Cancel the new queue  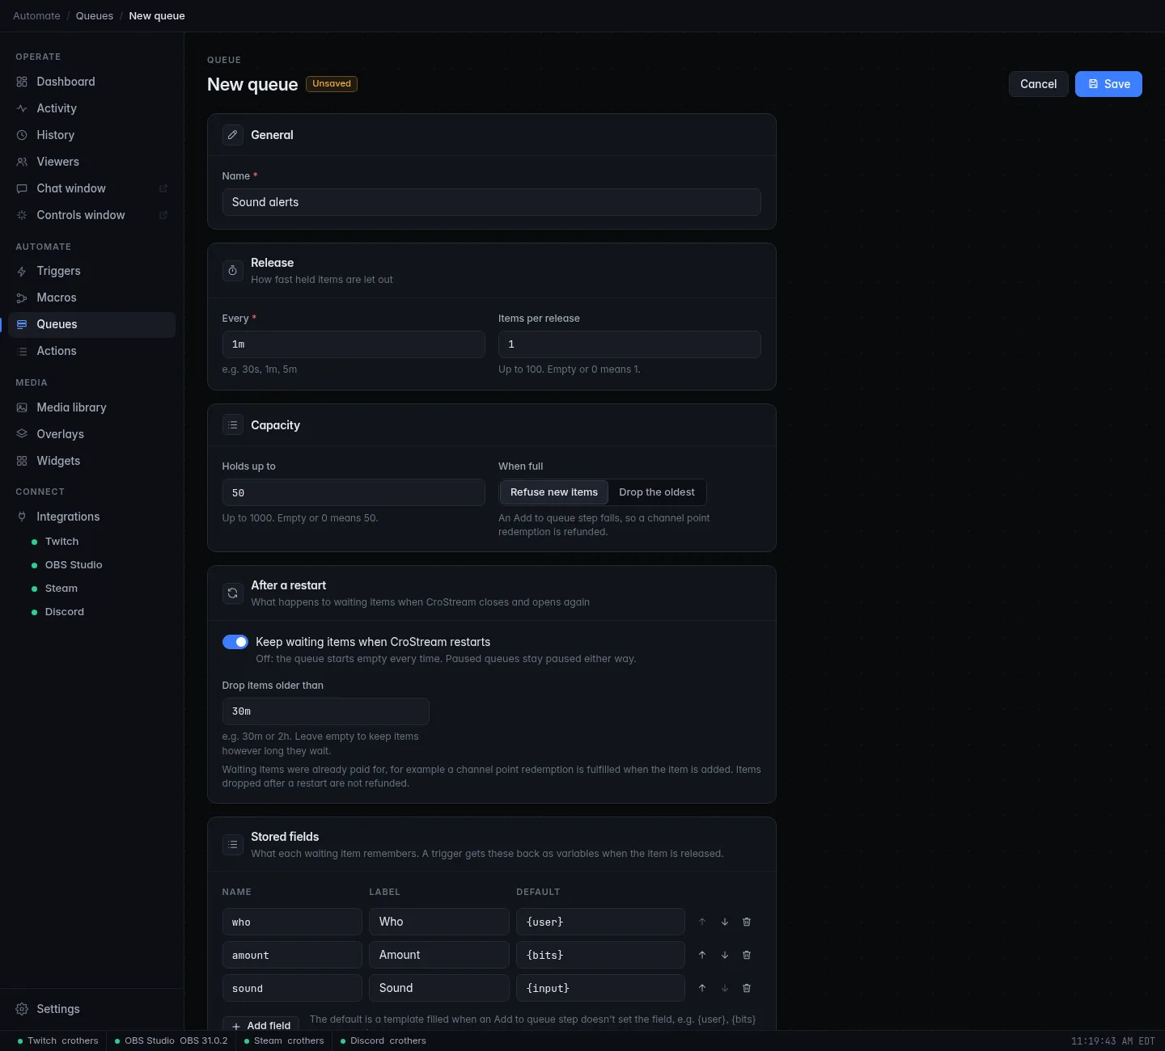tap(1038, 84)
